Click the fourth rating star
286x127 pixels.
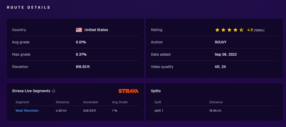235,30
